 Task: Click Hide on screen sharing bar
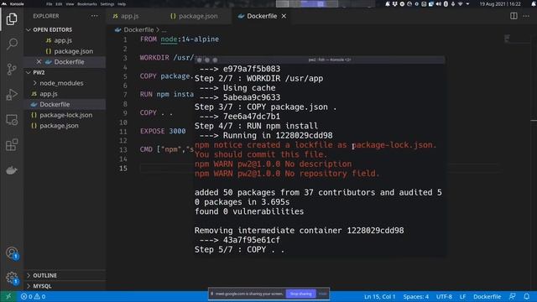point(322,294)
